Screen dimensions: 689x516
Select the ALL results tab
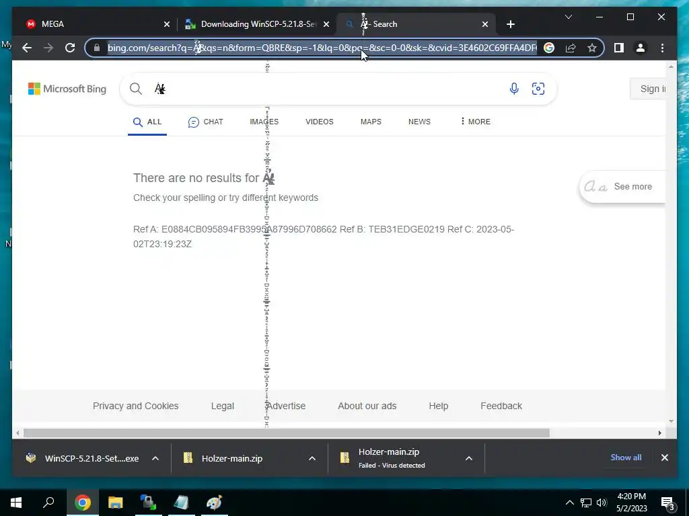(147, 122)
